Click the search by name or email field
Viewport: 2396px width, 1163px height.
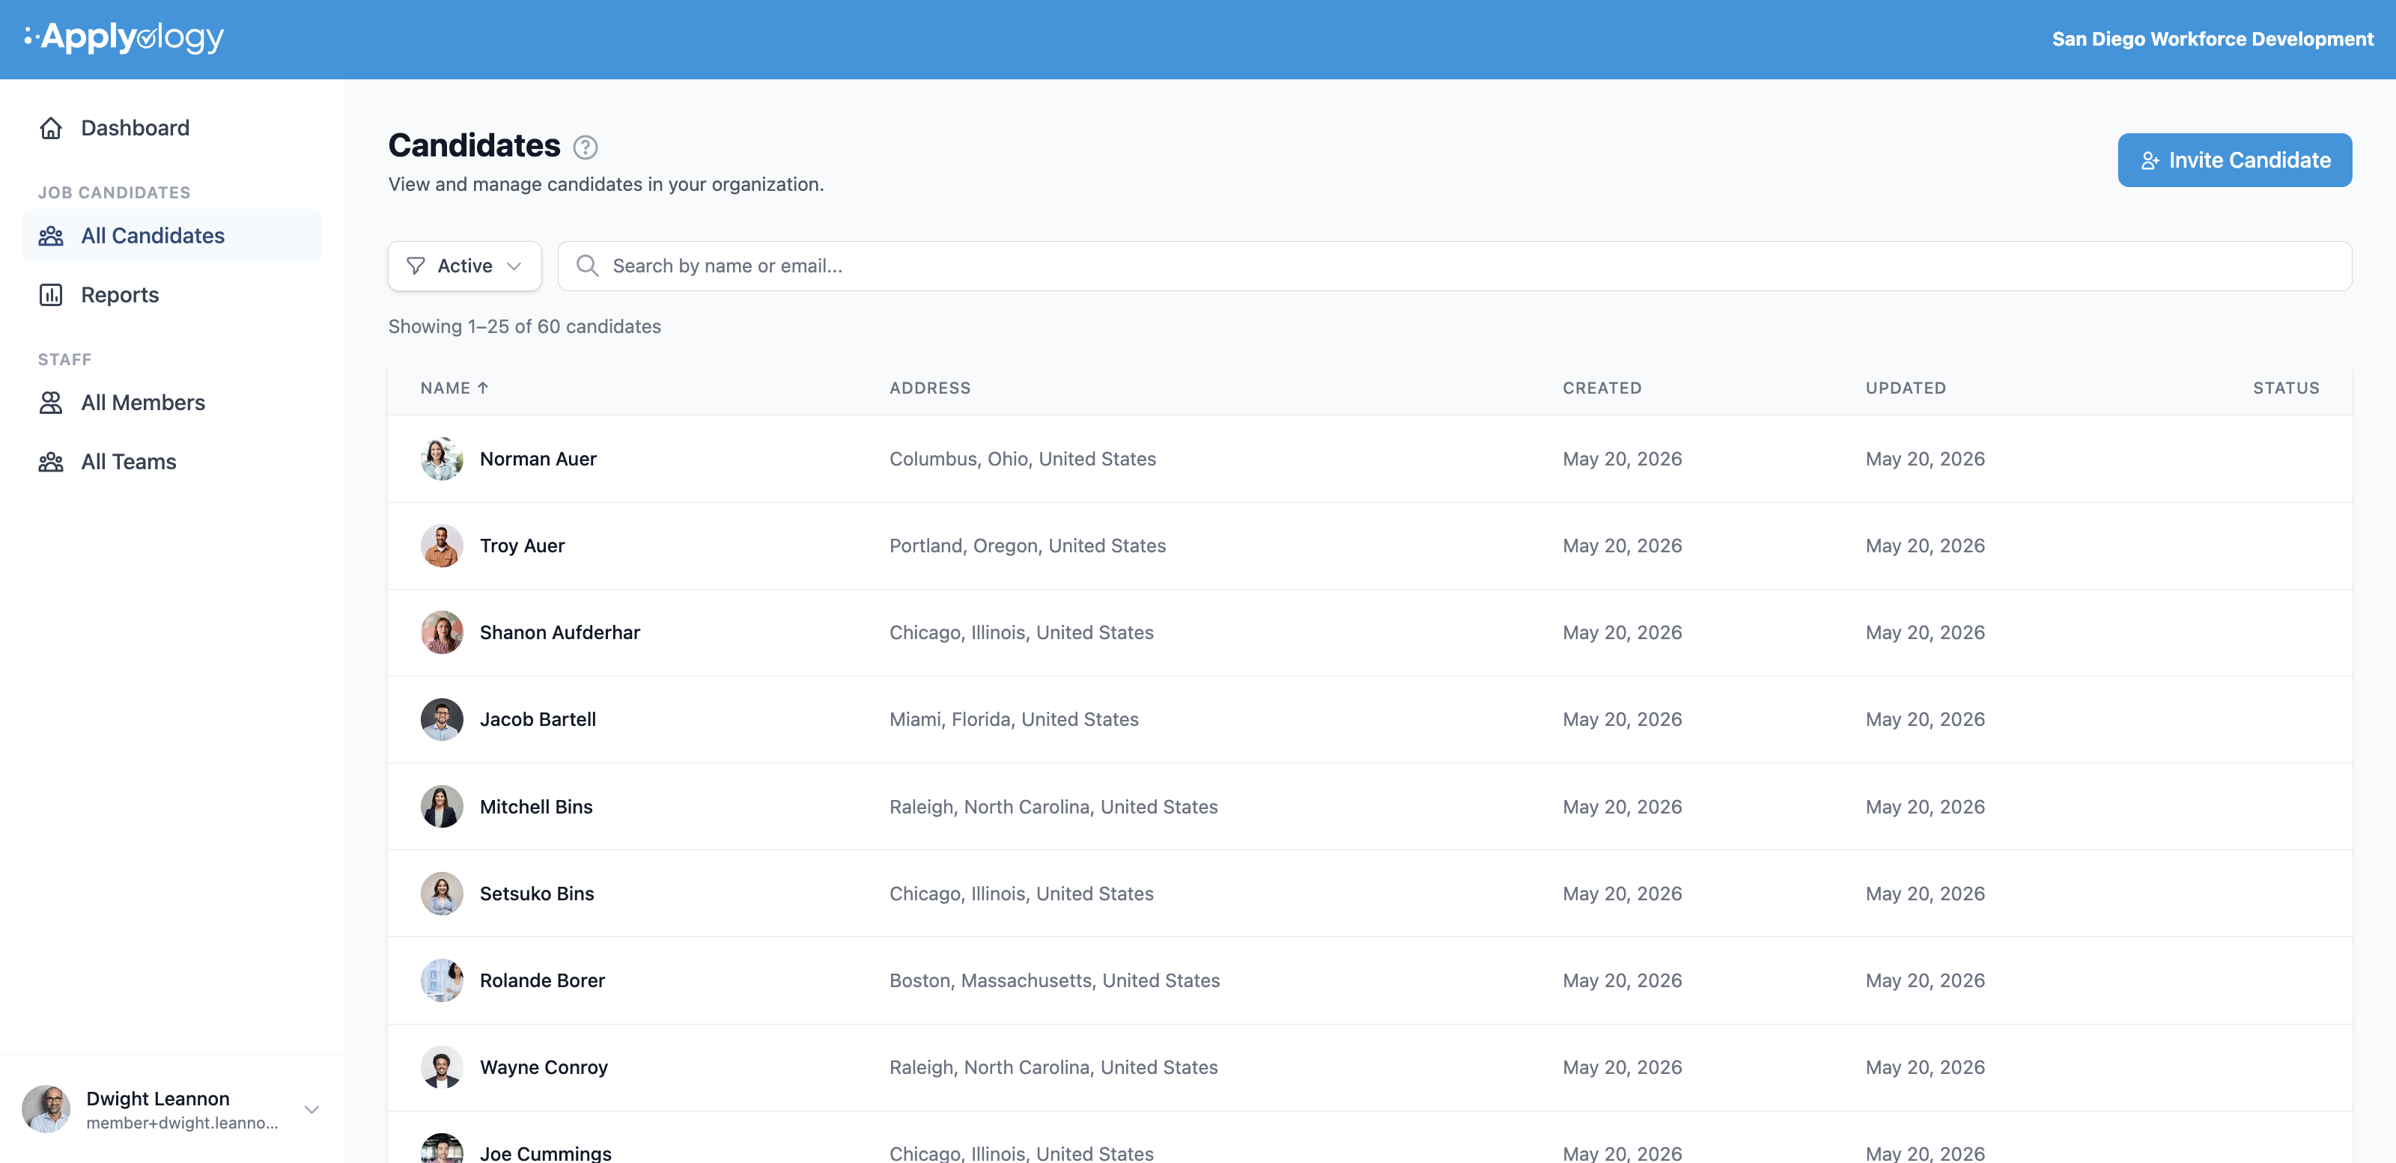point(1455,266)
